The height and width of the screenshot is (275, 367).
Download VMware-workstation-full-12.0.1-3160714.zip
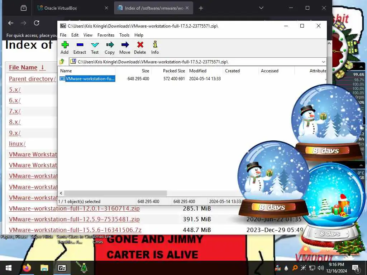74,208
